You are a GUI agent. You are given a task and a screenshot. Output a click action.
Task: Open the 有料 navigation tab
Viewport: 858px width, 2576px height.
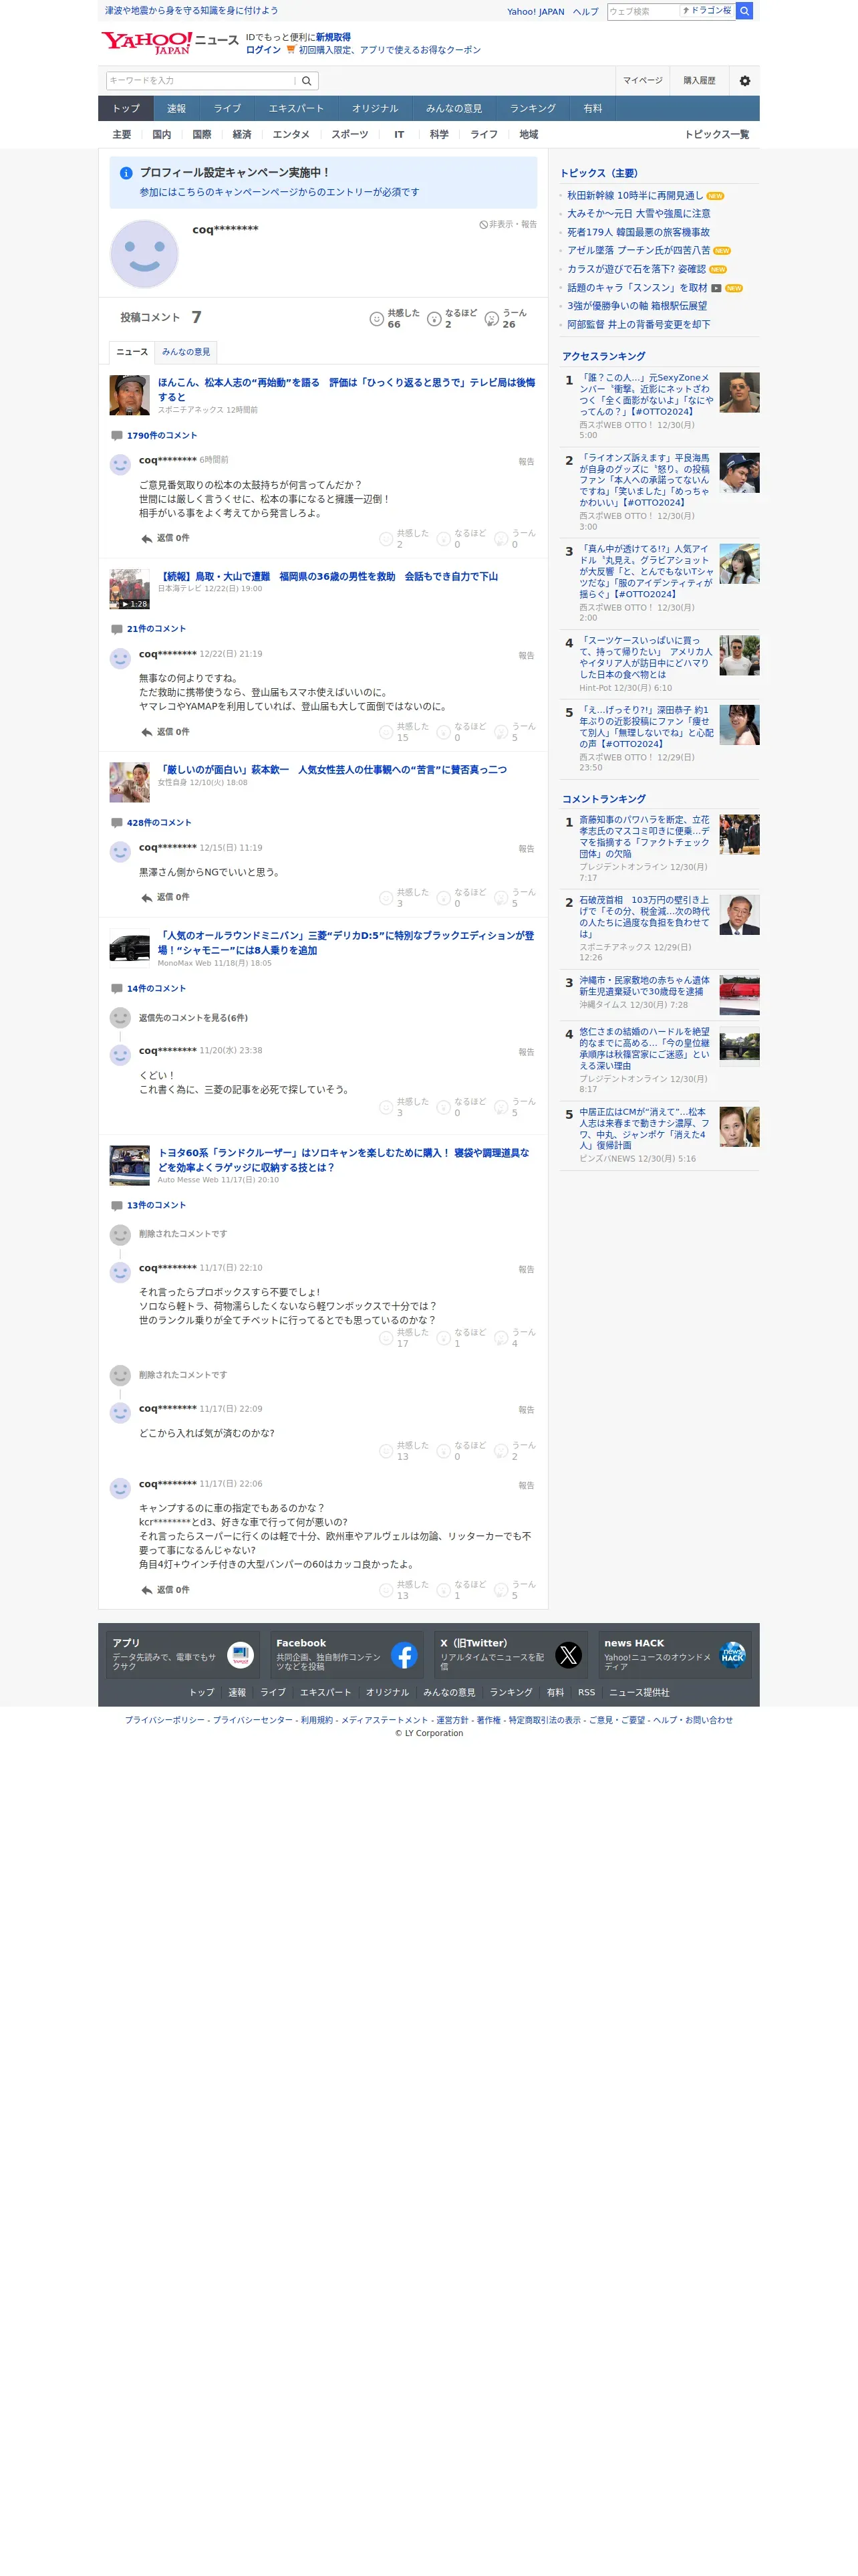point(593,108)
